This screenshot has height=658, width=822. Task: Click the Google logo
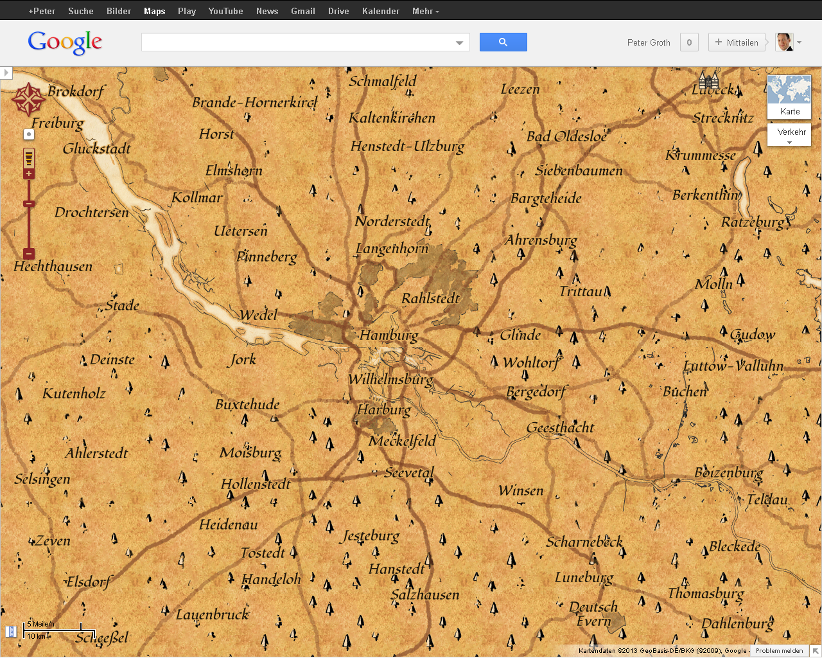pyautogui.click(x=64, y=42)
